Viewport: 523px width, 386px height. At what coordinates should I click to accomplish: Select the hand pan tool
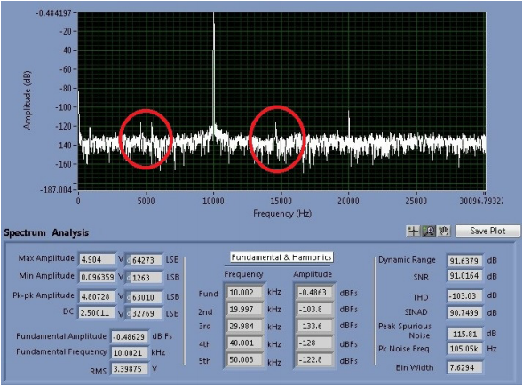(x=444, y=231)
